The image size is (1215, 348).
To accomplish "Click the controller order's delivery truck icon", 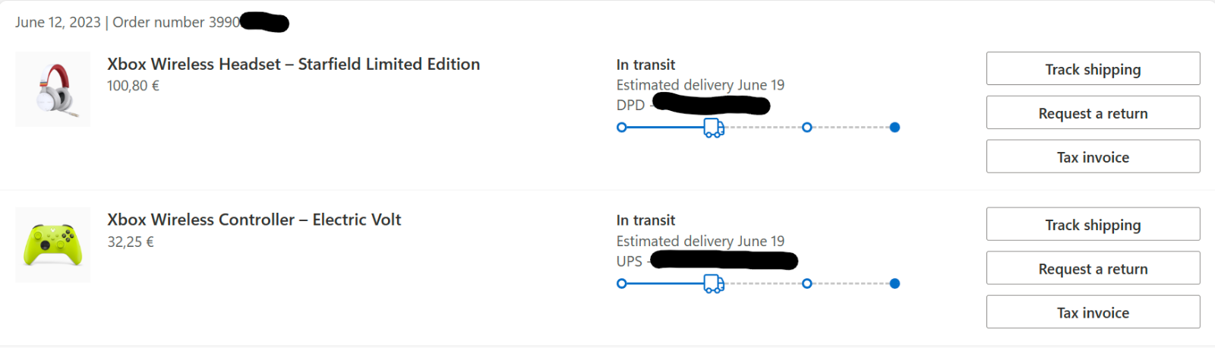I will click(x=714, y=284).
